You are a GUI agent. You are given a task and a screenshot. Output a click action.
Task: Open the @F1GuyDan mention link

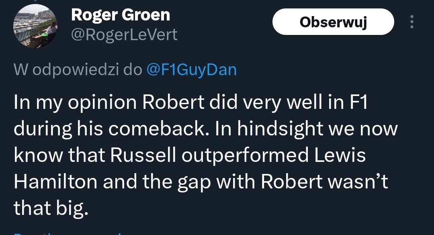191,70
